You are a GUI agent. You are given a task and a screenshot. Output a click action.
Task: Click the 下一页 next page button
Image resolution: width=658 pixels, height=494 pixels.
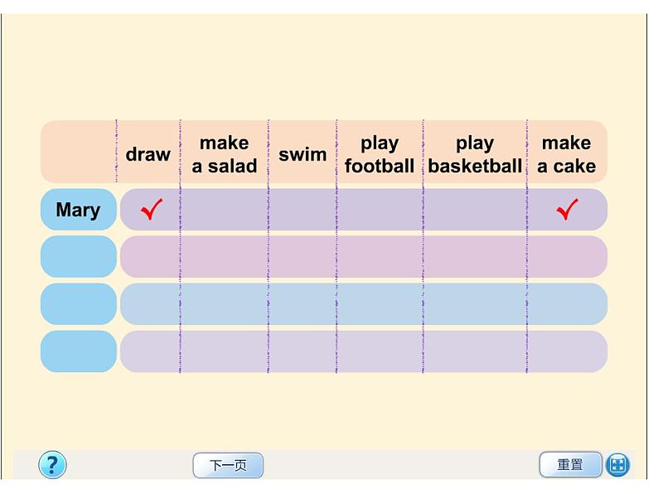228,465
